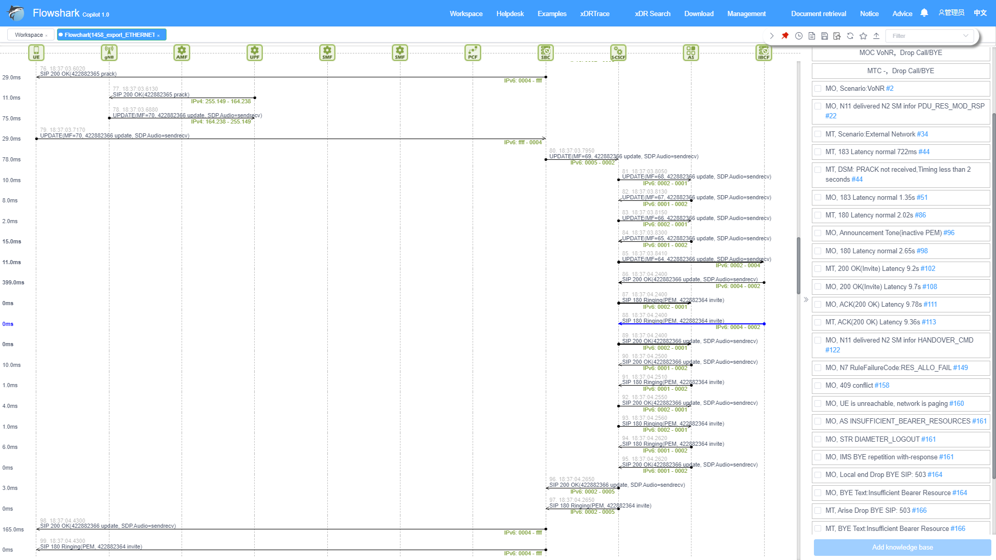Open the notification bell

(924, 13)
